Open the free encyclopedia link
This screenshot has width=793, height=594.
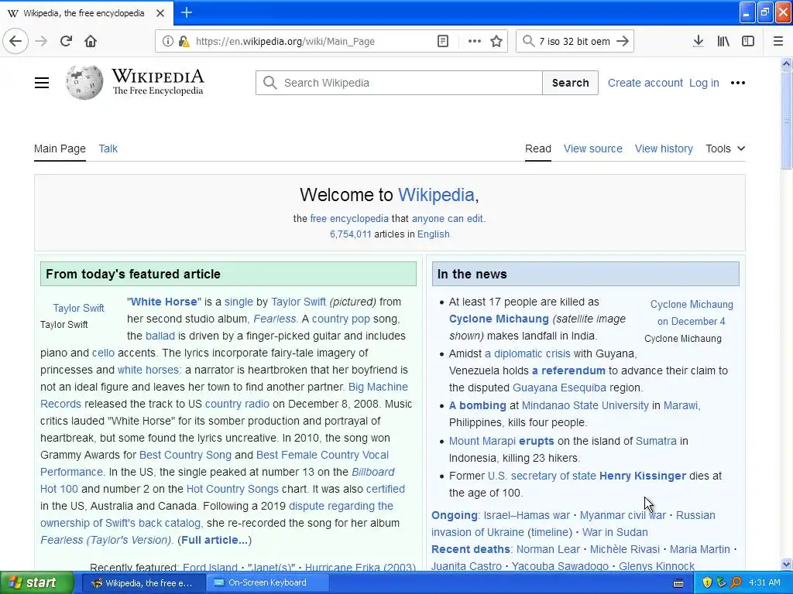click(x=349, y=219)
